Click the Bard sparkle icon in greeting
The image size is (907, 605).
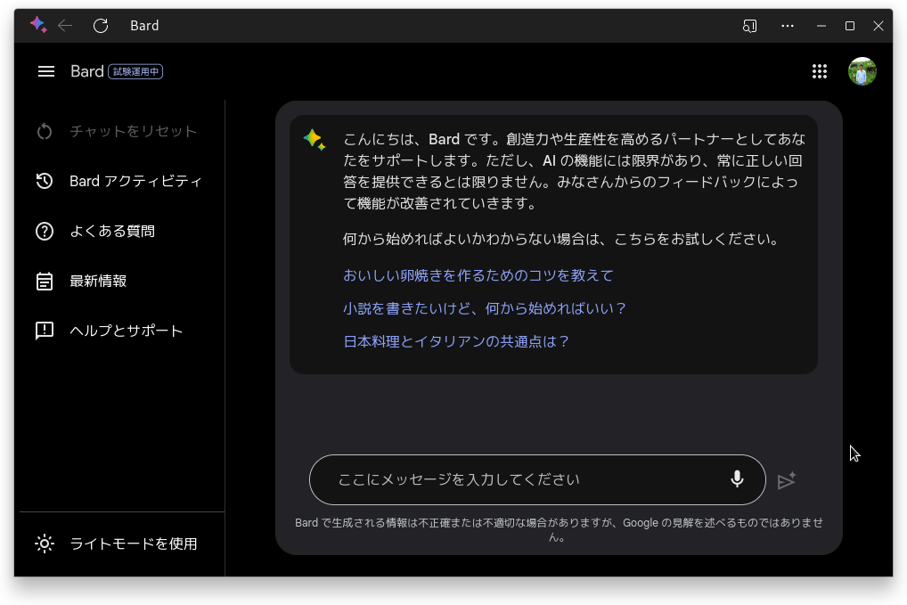pyautogui.click(x=315, y=139)
